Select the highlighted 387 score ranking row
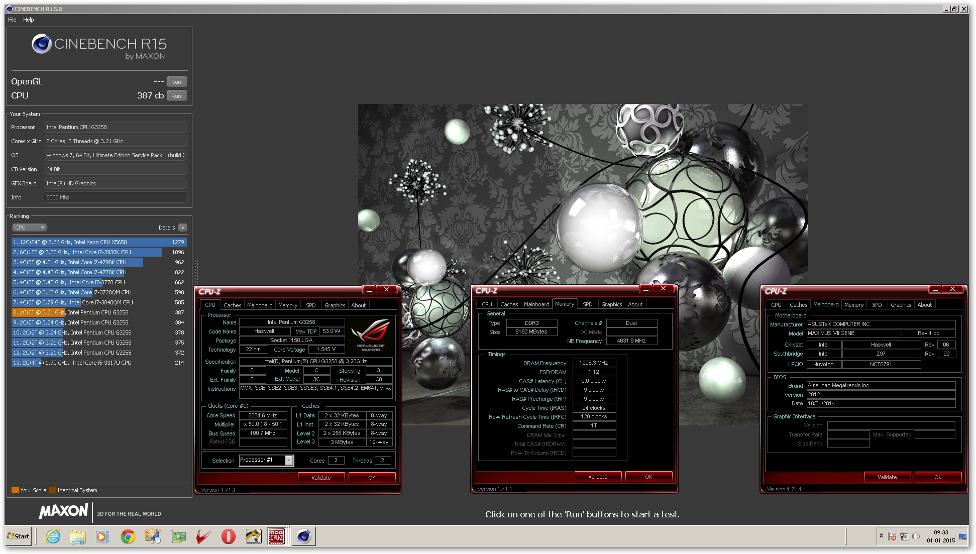The height and width of the screenshot is (554, 976). pos(99,312)
